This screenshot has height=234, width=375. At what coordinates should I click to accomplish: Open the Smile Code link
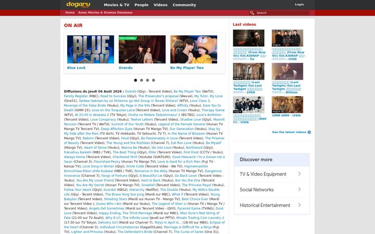coord(135,166)
